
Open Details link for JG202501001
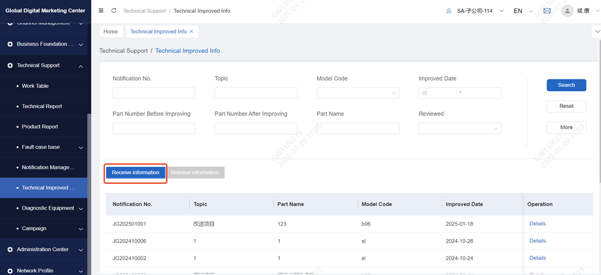[537, 224]
